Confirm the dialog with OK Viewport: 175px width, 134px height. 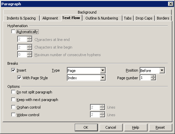coord(86,127)
